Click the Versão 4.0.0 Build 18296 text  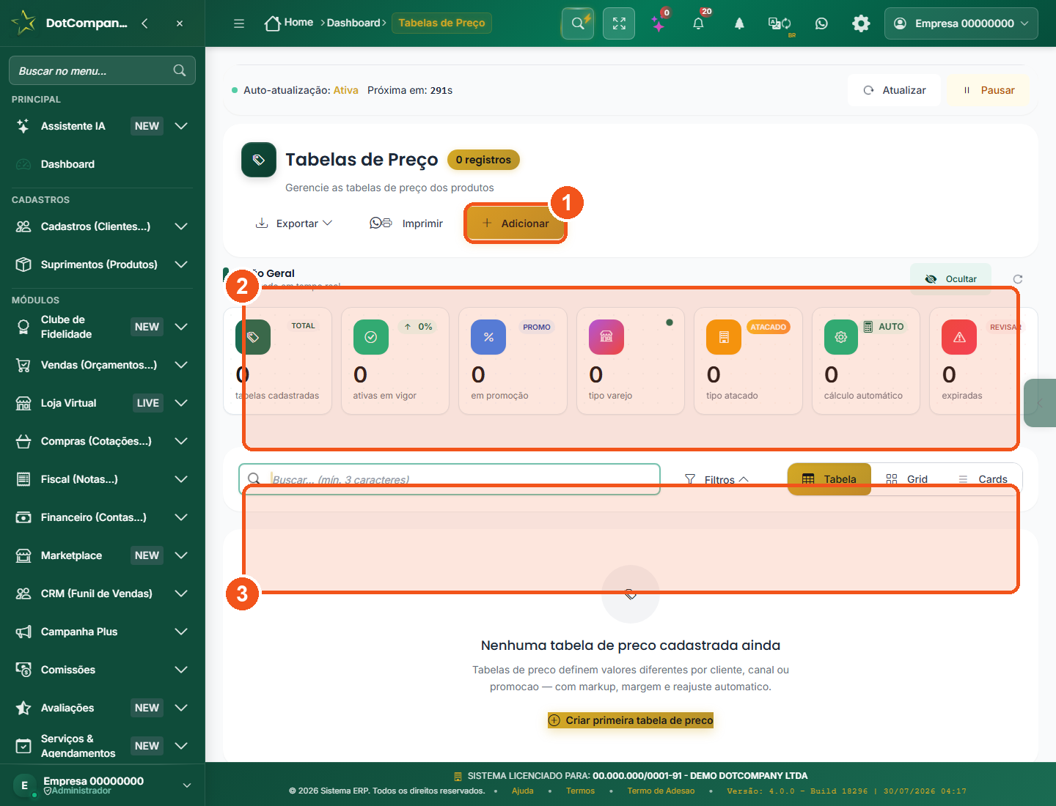846,791
